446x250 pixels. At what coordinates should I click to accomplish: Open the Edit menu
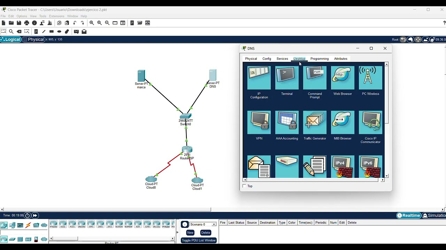11,16
